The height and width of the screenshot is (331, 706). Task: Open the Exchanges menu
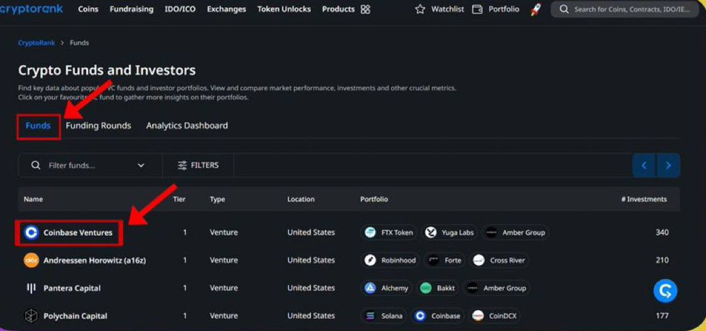[x=227, y=10]
